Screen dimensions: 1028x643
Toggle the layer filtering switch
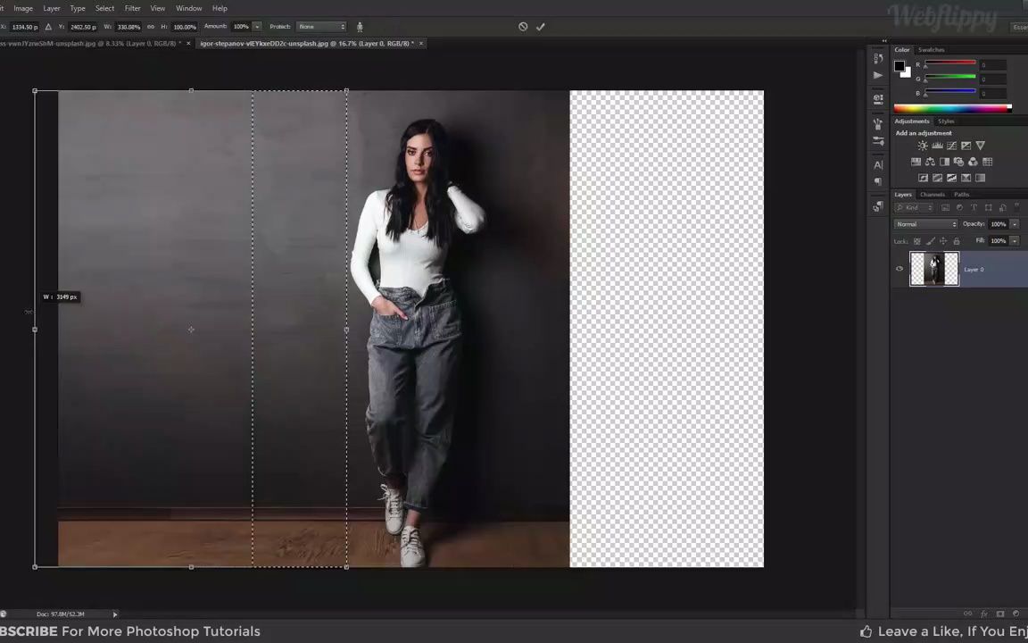tap(1017, 207)
